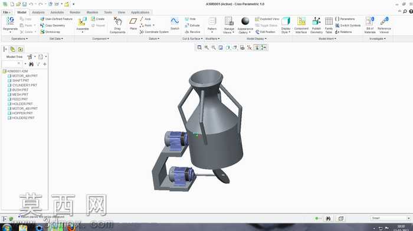This screenshot has height=231, width=413.
Task: Click the Regenerate icon in the ribbon
Action: (10, 21)
